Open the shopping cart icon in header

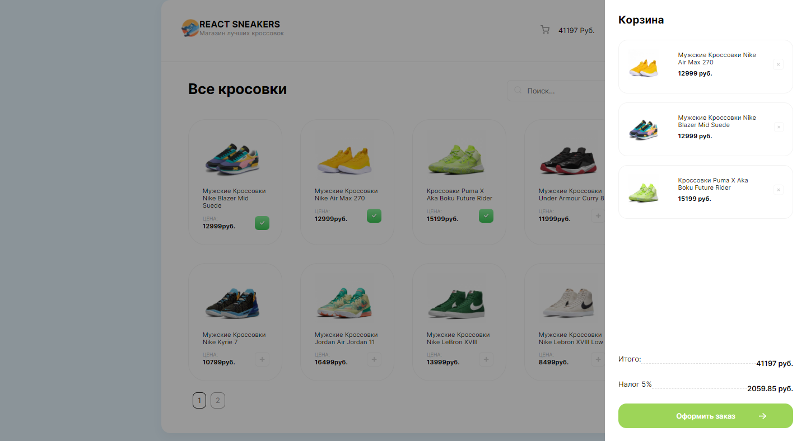[x=545, y=30]
